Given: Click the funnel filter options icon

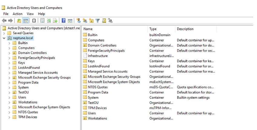Looking at the screenshot, I should click(97, 21).
